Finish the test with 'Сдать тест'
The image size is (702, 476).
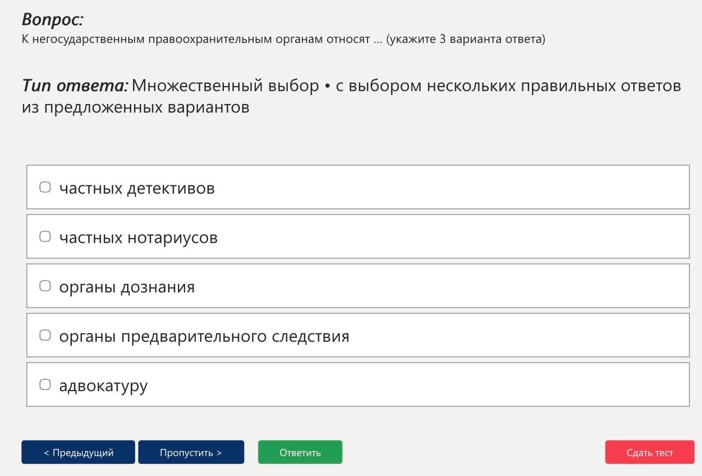pyautogui.click(x=649, y=452)
